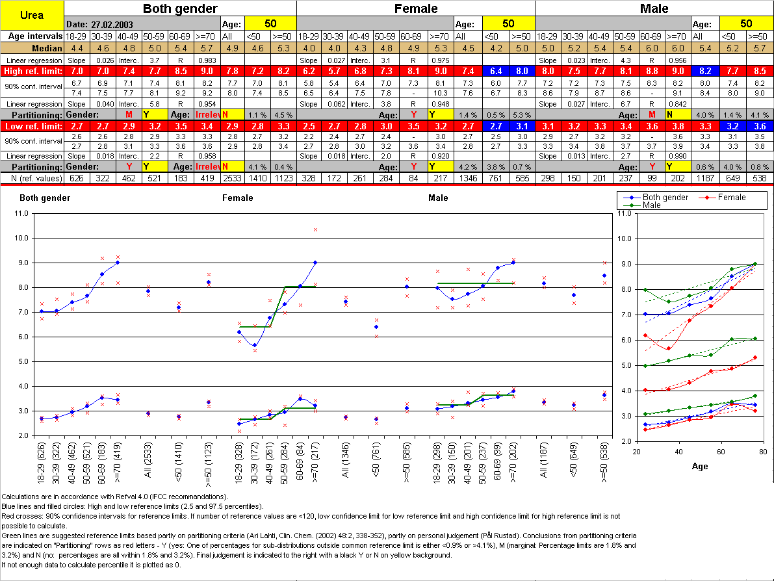The width and height of the screenshot is (774, 581).
Task: Click the Female table section header
Action: [x=416, y=8]
